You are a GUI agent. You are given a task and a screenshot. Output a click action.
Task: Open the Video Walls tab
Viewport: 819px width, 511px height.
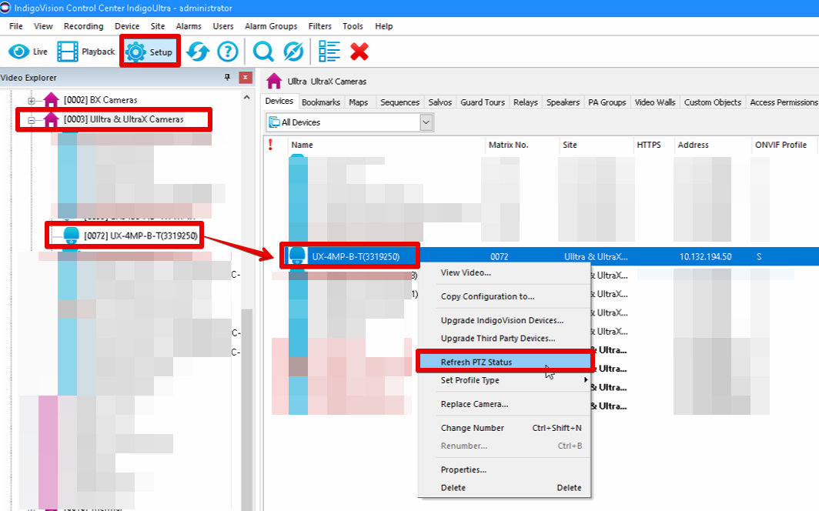click(x=655, y=102)
